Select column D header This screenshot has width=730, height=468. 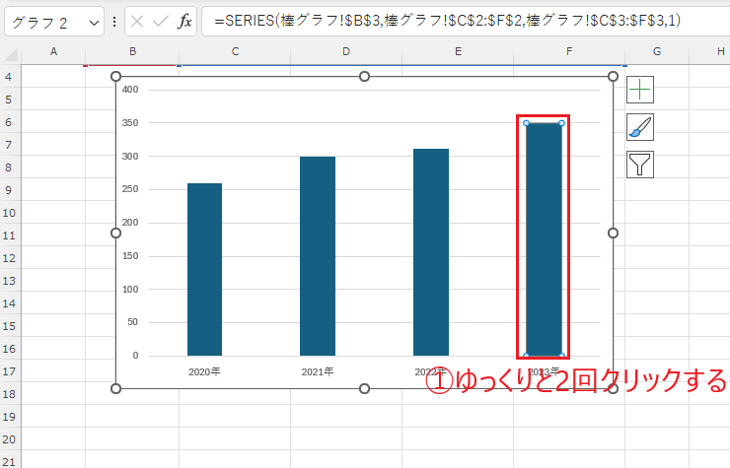click(346, 51)
